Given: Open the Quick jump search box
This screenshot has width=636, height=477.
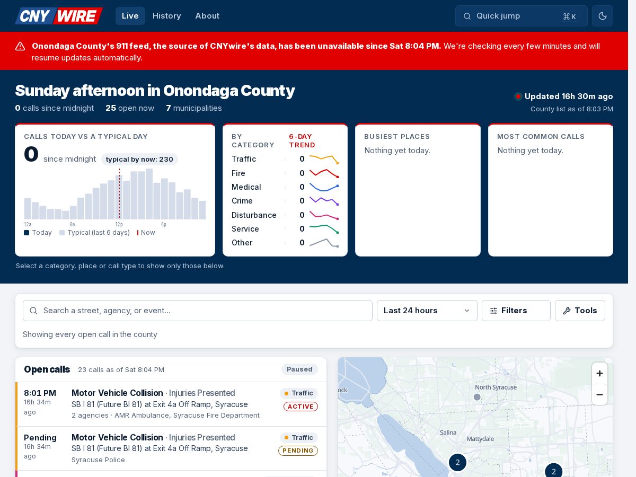Looking at the screenshot, I should click(x=522, y=16).
